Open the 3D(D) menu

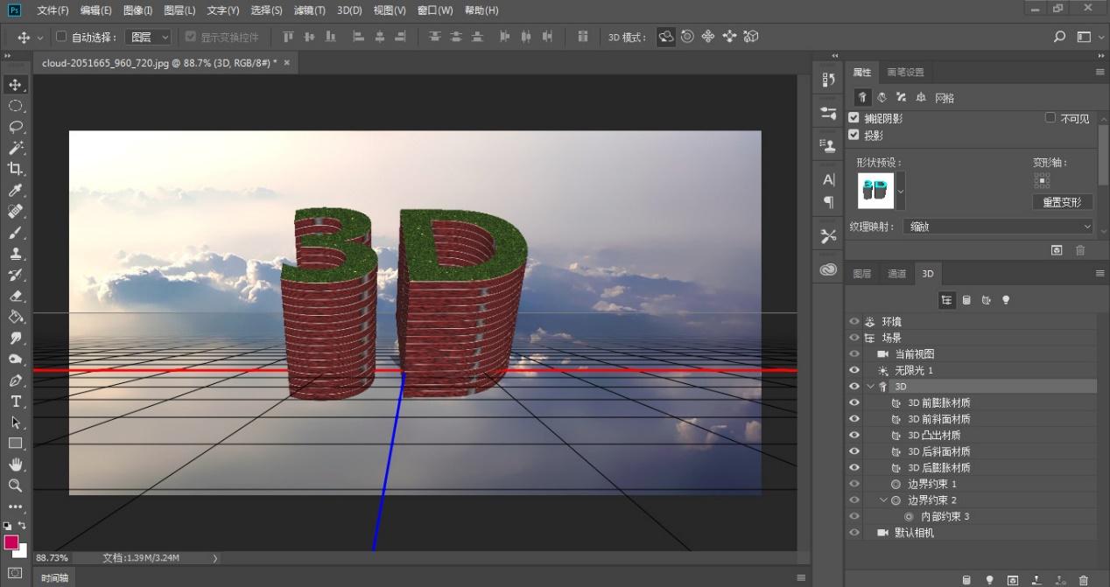click(x=349, y=10)
